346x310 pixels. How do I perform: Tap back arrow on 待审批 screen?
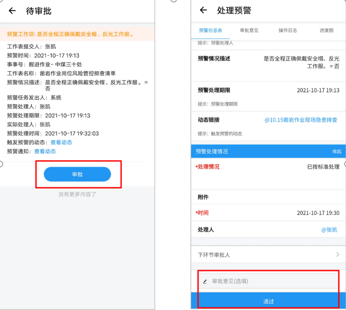tap(12, 11)
